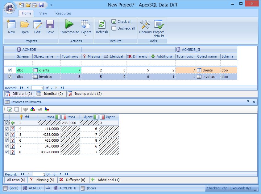Click the Additional column header

[x=163, y=56]
